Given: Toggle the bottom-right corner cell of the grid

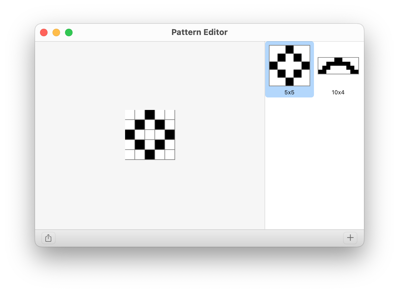Looking at the screenshot, I should (x=170, y=154).
